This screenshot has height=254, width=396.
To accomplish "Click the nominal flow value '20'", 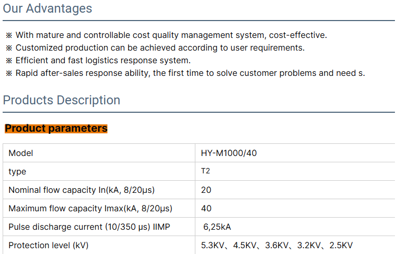I will click(x=206, y=190).
